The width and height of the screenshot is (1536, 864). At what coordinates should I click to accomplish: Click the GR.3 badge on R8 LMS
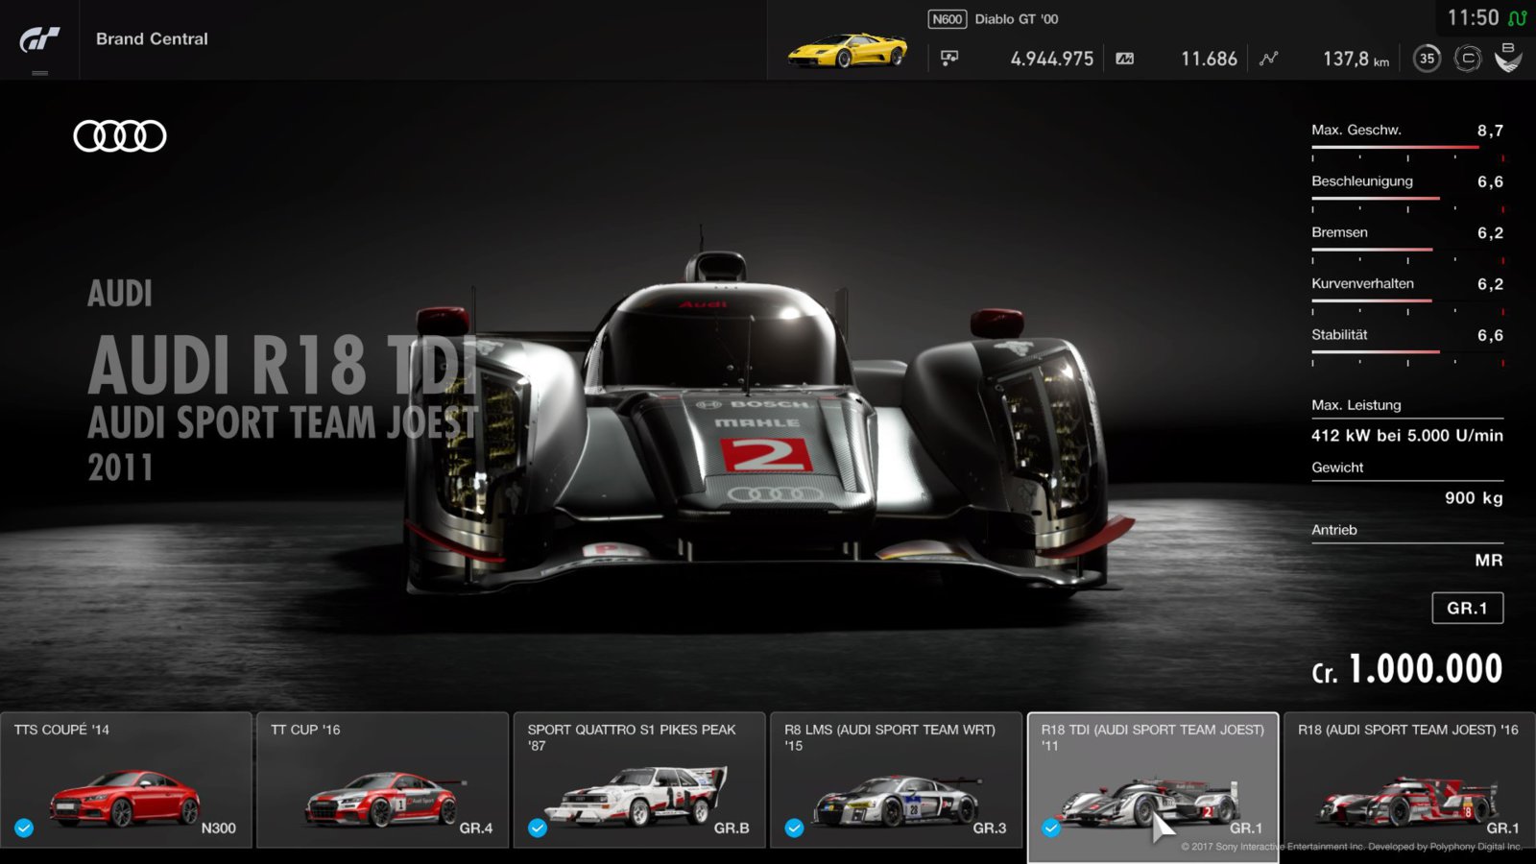click(989, 828)
